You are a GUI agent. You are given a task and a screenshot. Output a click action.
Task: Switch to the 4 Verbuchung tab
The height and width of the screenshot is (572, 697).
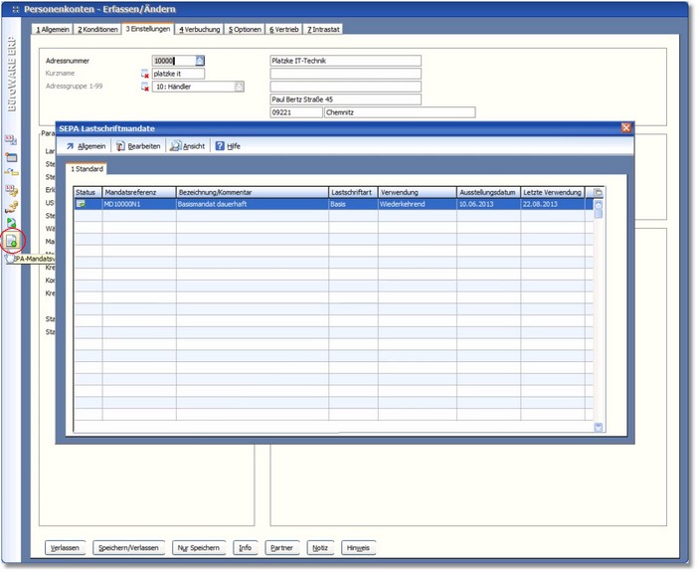(x=200, y=30)
